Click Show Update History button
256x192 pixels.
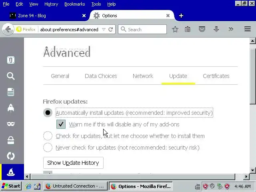coord(73,163)
